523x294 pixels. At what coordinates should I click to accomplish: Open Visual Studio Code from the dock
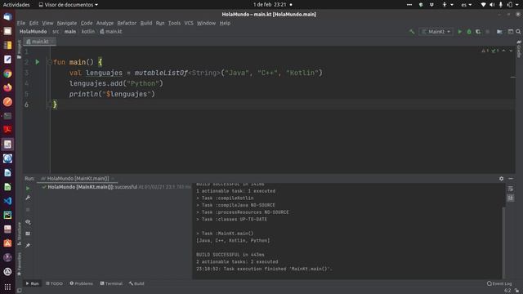coord(7,201)
